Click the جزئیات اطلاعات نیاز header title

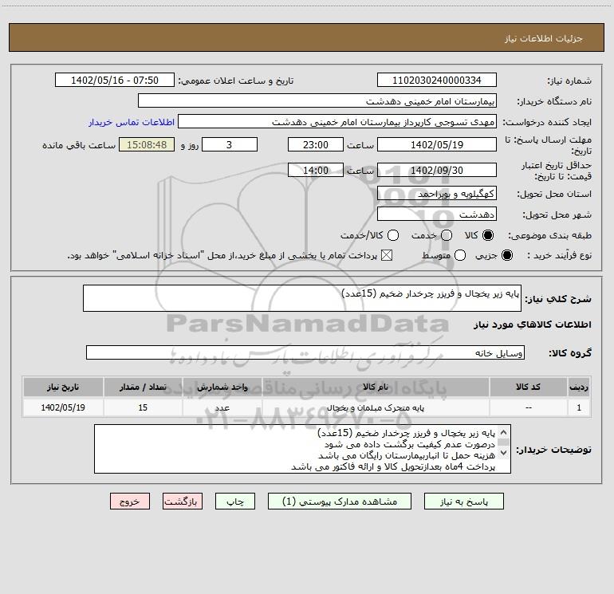coord(544,38)
